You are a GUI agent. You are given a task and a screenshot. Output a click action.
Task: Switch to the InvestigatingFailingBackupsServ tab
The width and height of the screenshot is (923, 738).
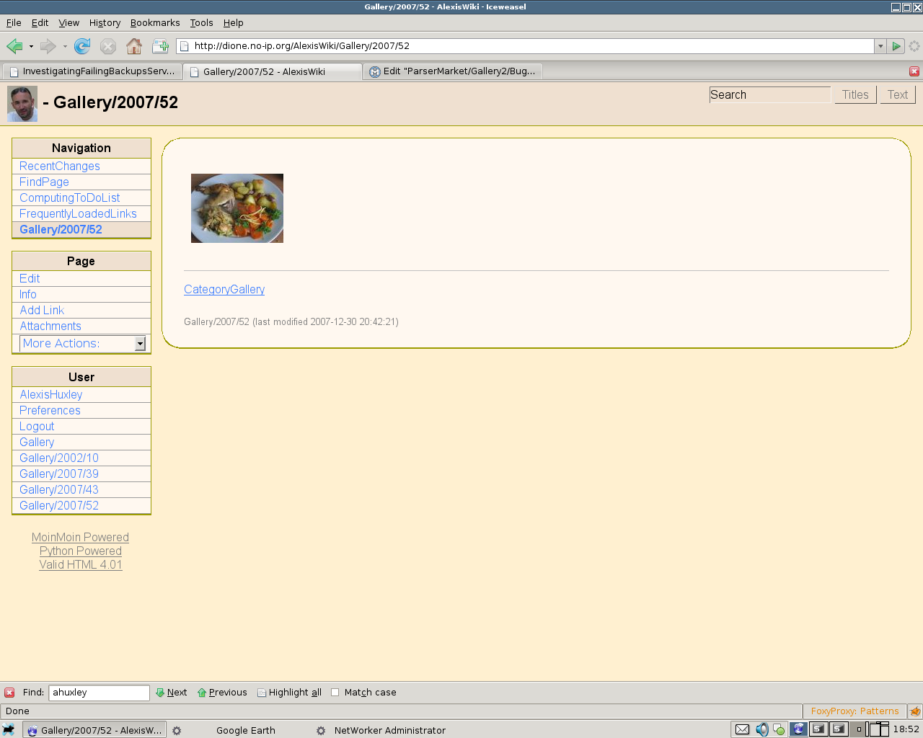coord(92,71)
